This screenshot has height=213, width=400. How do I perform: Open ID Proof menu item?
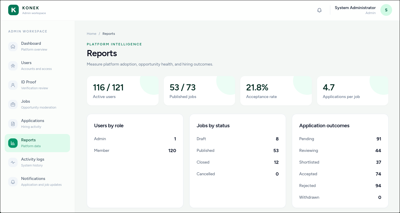[37, 85]
